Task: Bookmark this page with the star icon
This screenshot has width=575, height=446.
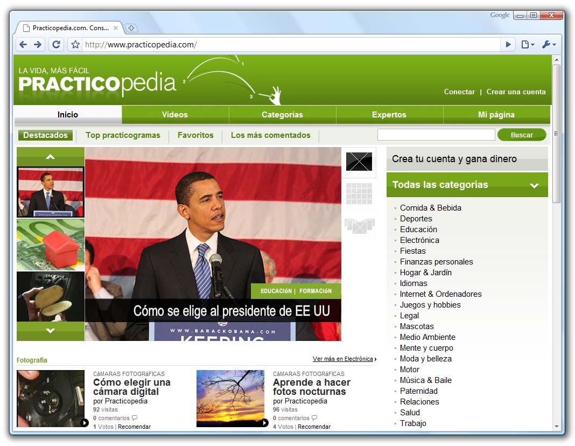Action: [x=75, y=45]
